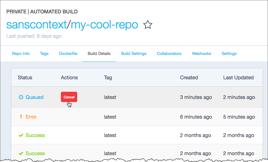Click the bottom-most Success checkmark icon
Viewport: 268px width, 162px height.
[21, 154]
